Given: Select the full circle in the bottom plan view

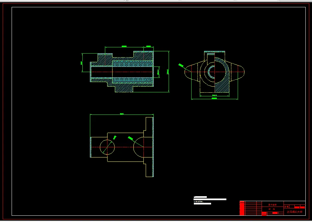Looking at the screenshot, I should [107, 147].
